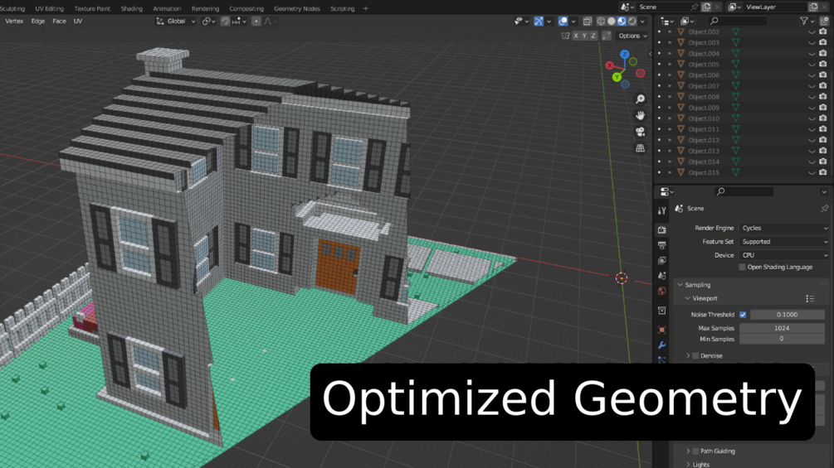834x468 pixels.
Task: Switch to material preview shading
Action: [x=622, y=22]
